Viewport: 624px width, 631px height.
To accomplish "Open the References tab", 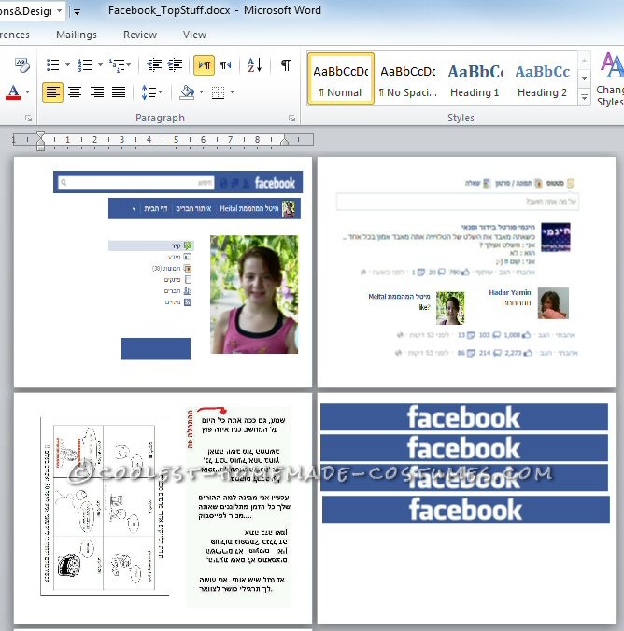I will [14, 35].
